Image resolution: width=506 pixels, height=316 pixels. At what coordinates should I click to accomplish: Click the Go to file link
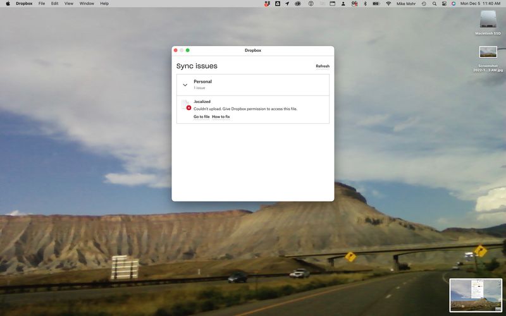(201, 117)
